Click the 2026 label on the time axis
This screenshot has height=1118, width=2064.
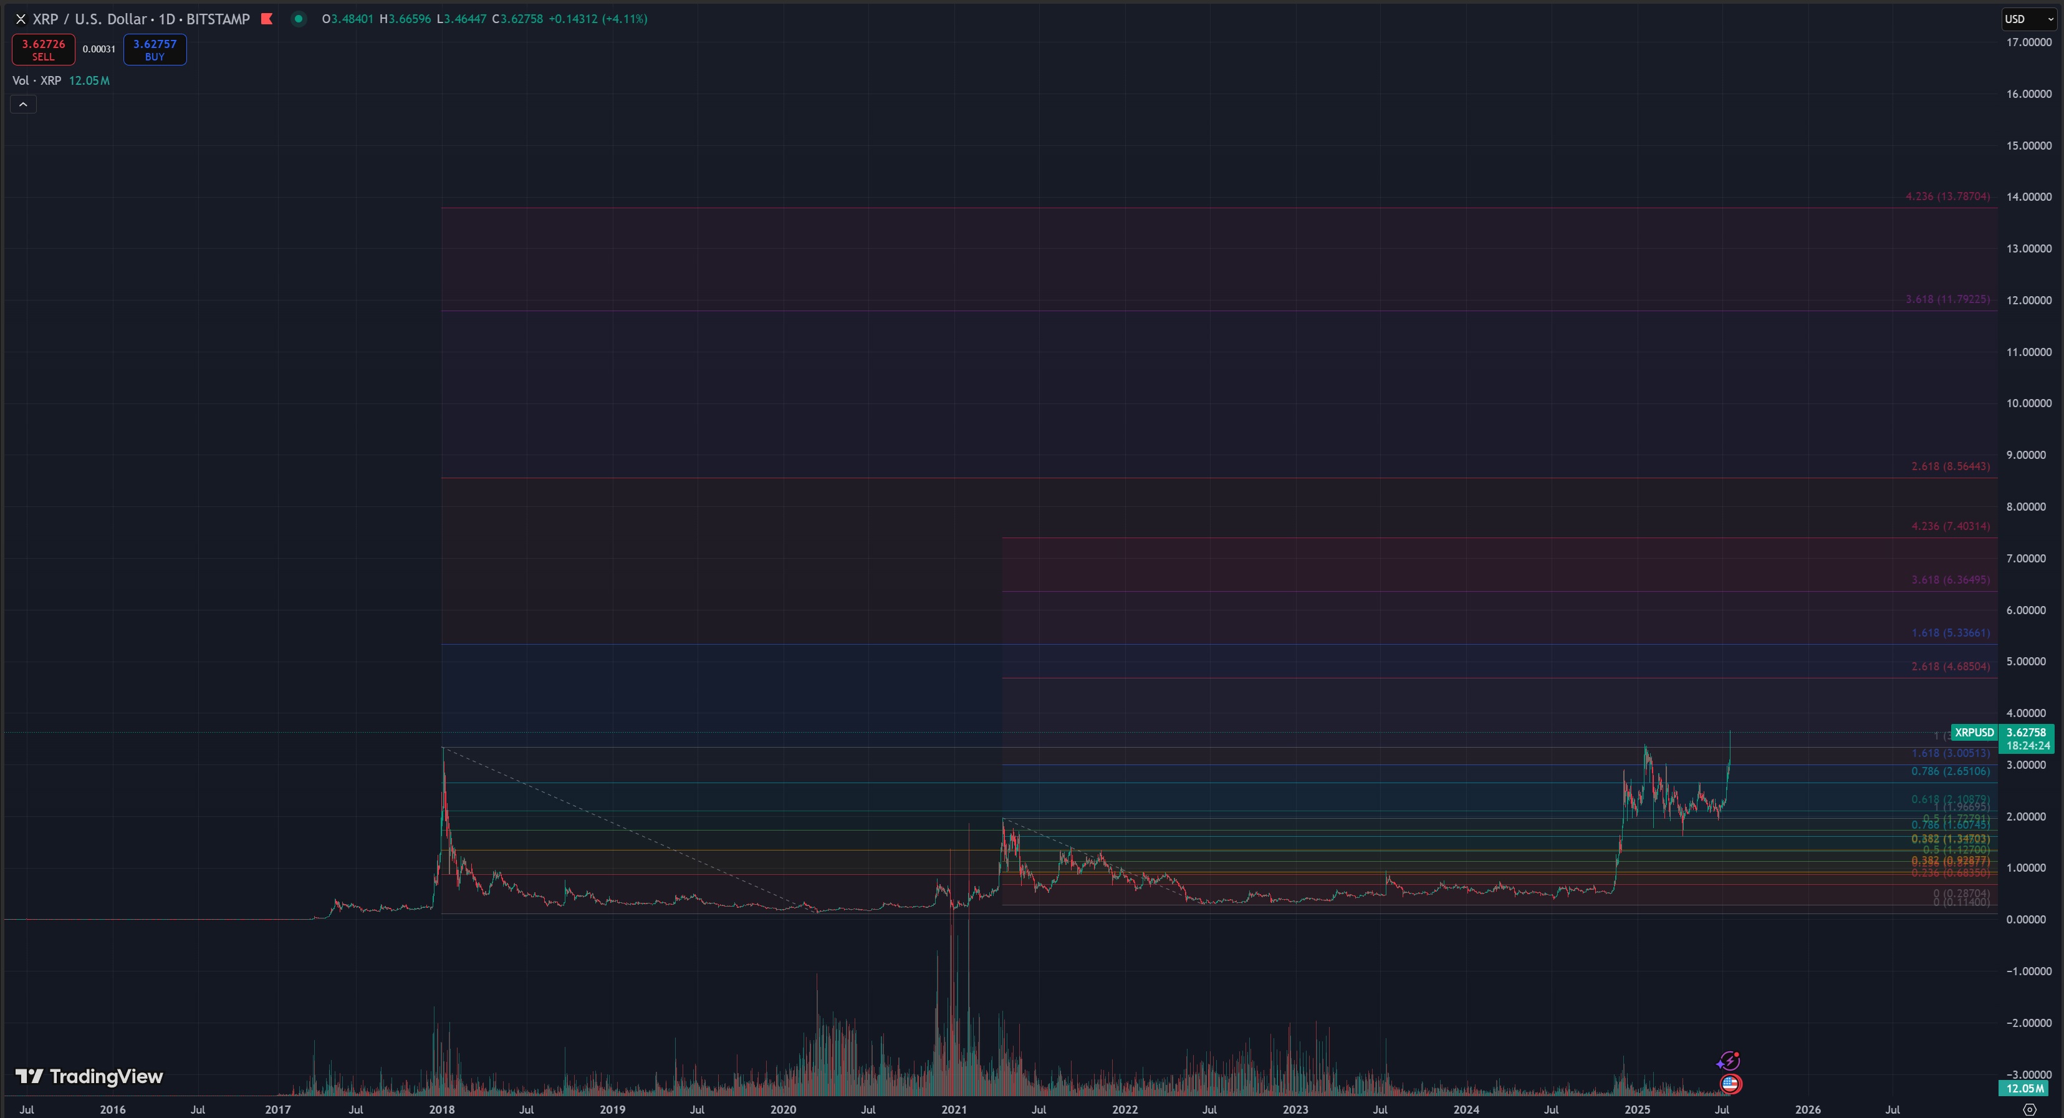tap(1808, 1110)
